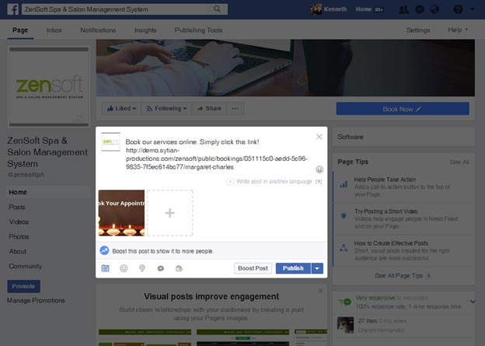485x346 pixels.
Task: Open the Publish options dropdown arrow
Action: (317, 268)
